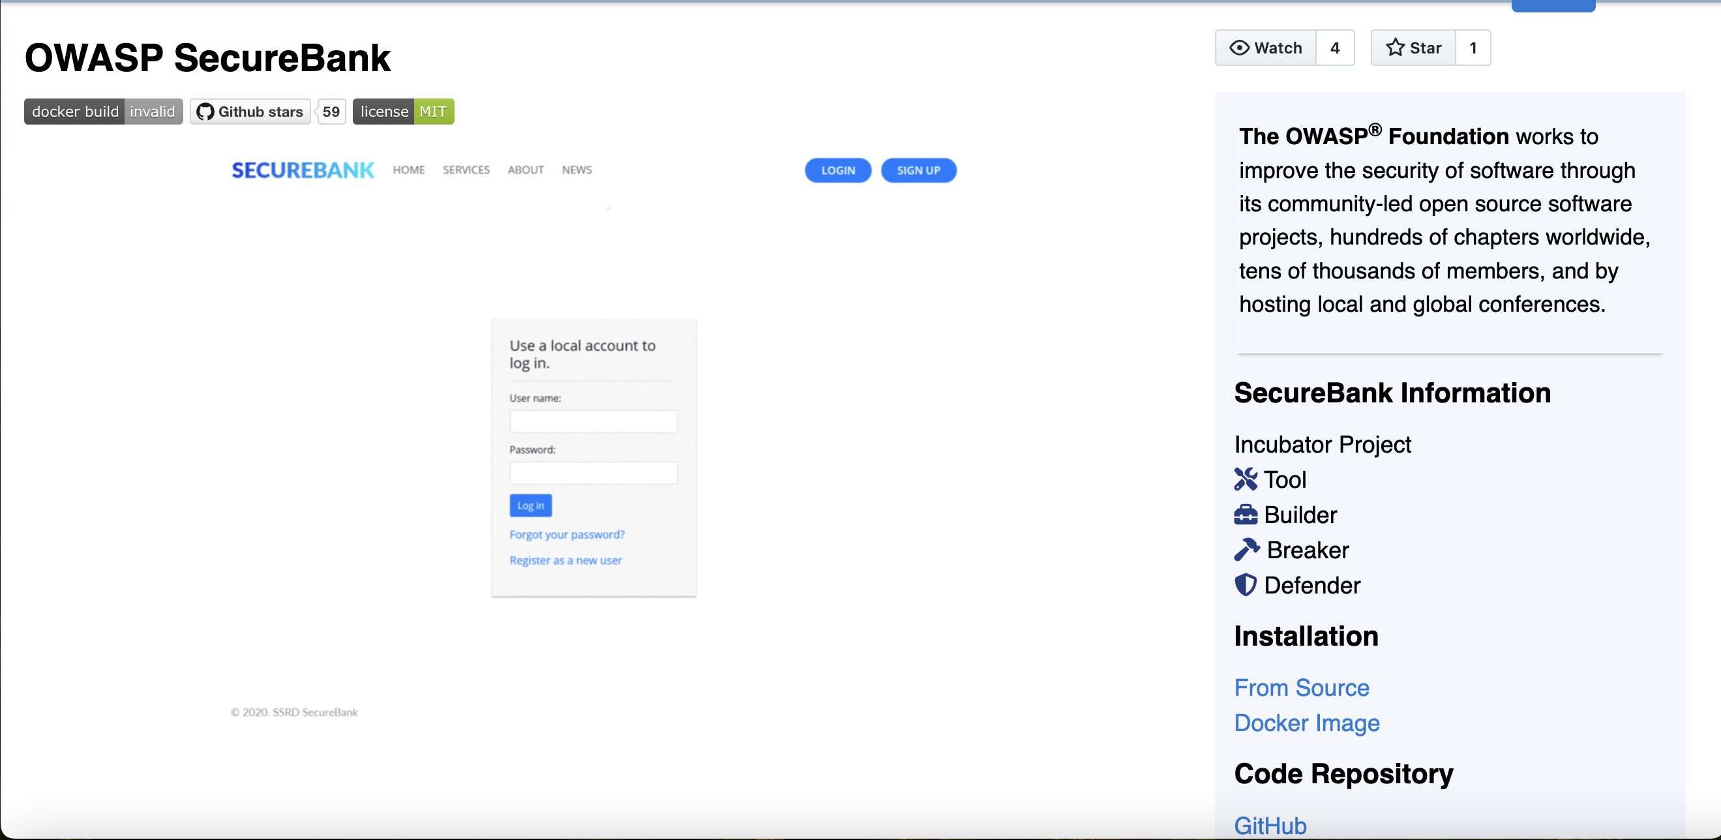Click Forgot your password link
Image resolution: width=1721 pixels, height=840 pixels.
[x=567, y=535]
